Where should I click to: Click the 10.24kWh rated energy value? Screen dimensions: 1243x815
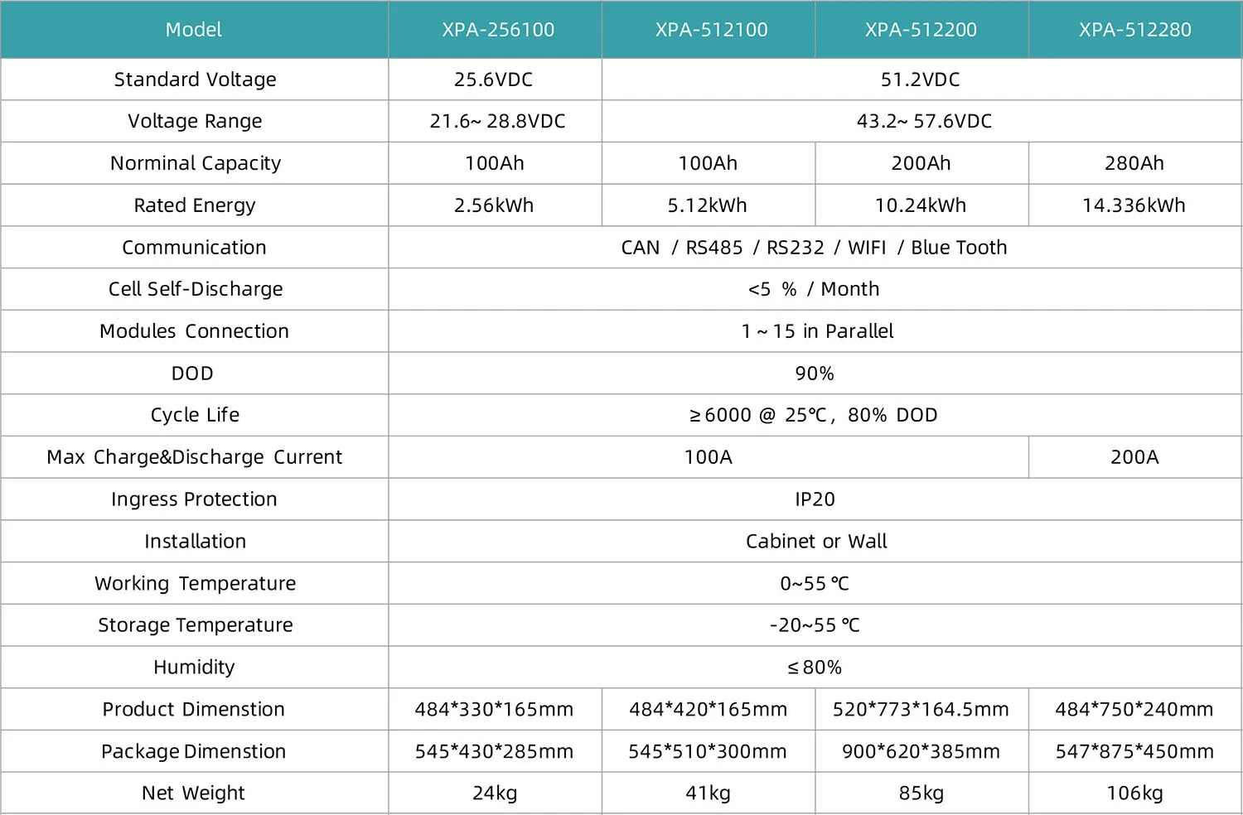[x=921, y=205]
